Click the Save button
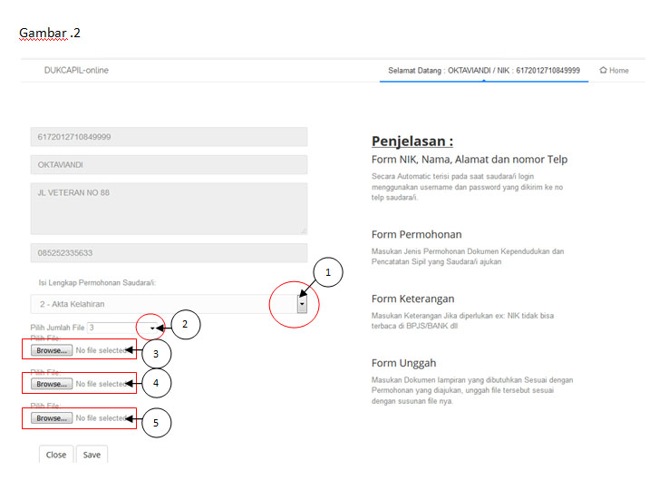Viewport: 649px width, 500px height. point(92,454)
